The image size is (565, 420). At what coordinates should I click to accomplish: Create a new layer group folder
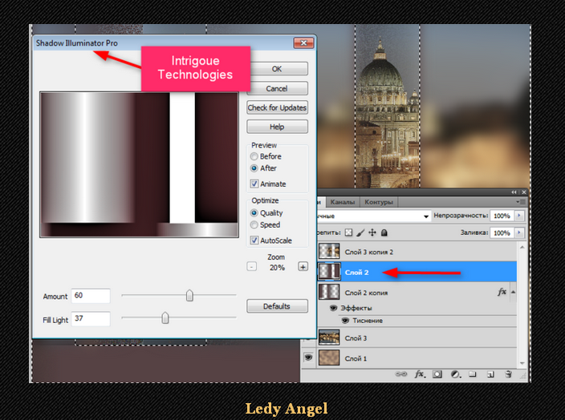[x=473, y=374]
